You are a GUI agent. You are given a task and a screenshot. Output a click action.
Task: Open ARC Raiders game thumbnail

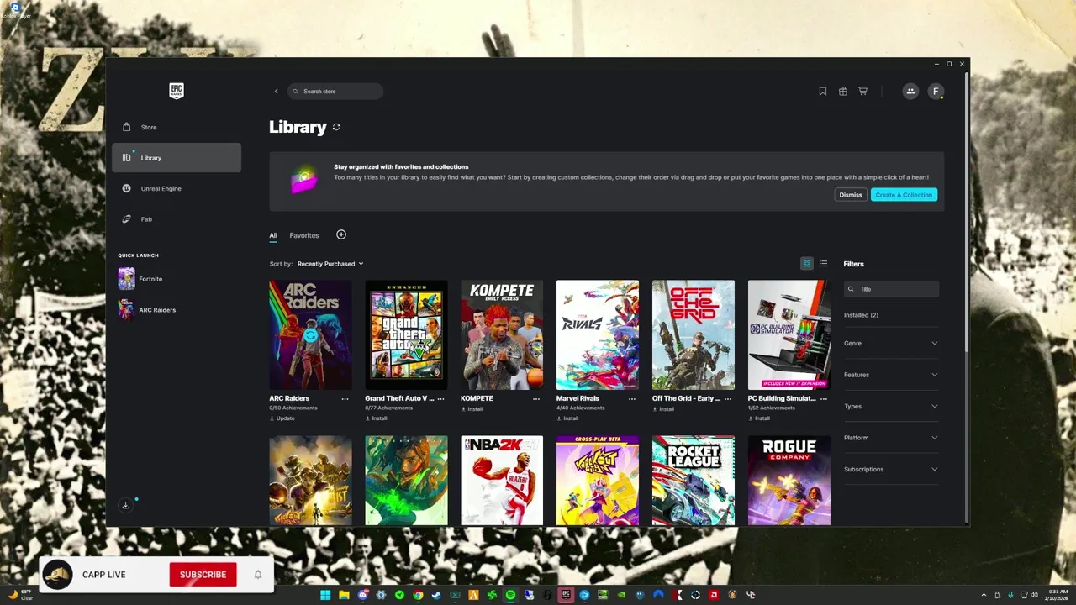[310, 334]
